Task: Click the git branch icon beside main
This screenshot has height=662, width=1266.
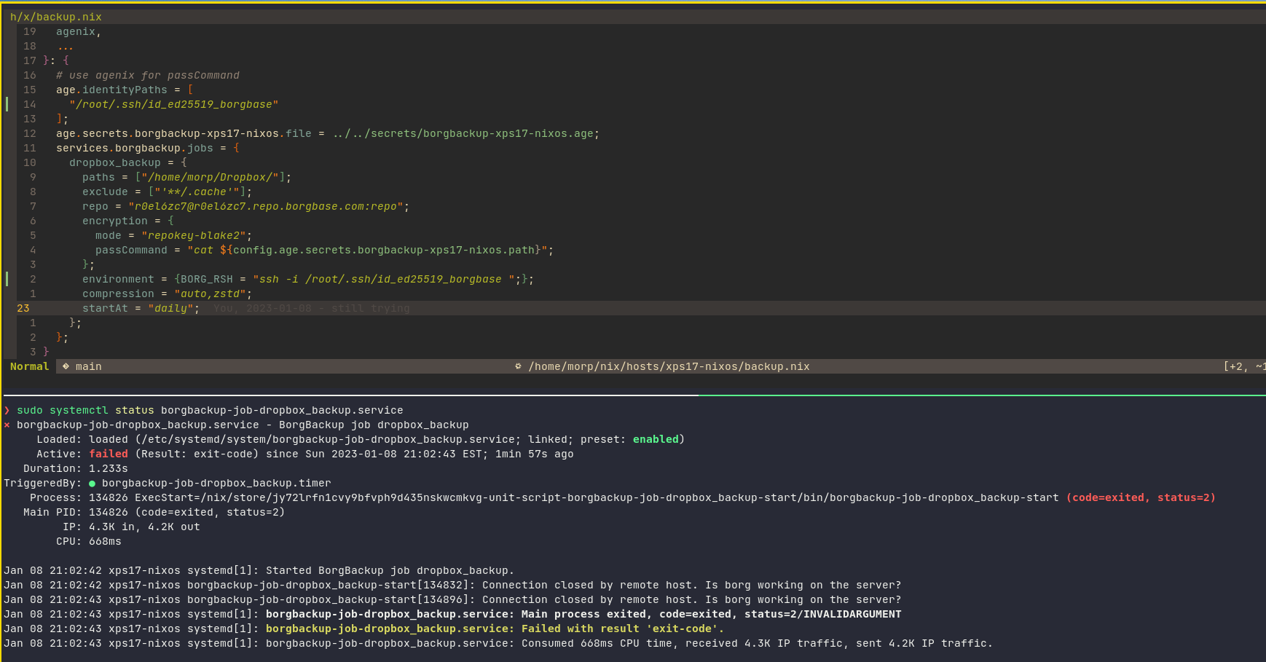Action: click(66, 366)
